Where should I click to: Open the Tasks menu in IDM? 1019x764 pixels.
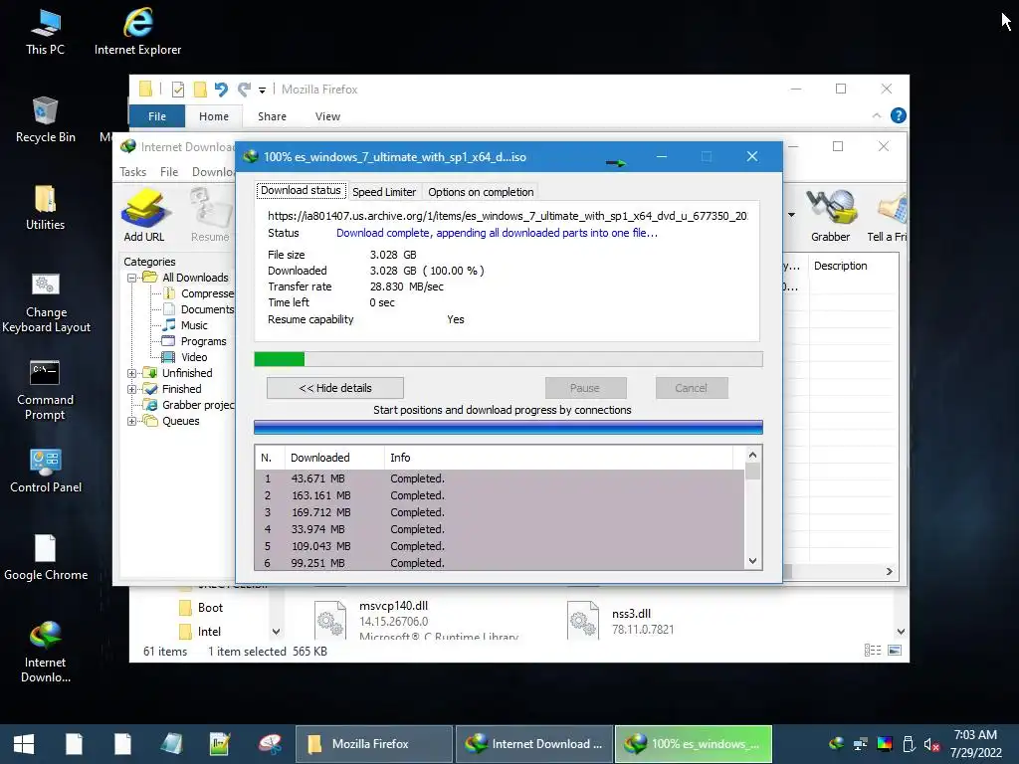tap(132, 171)
